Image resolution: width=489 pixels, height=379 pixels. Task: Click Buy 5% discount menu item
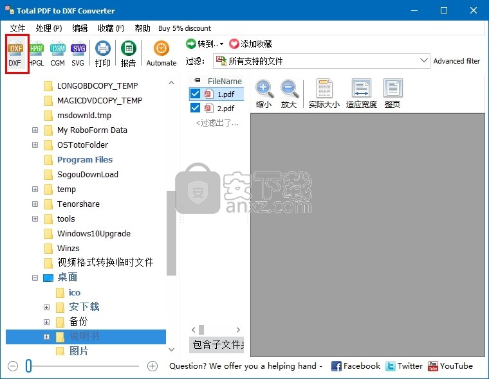point(185,28)
